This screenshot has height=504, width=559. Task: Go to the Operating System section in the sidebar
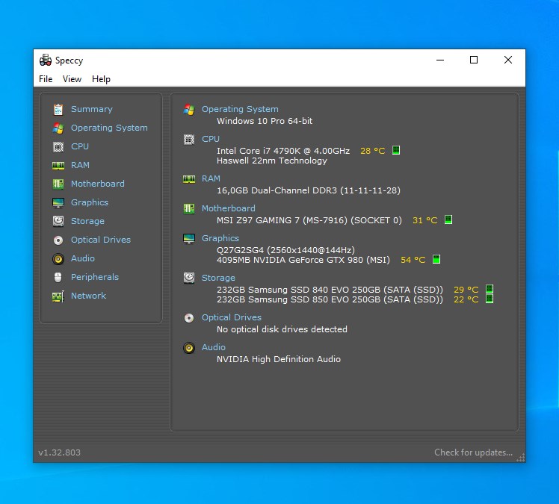109,128
